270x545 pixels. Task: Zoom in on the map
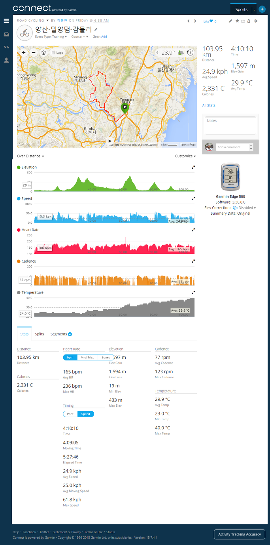(24, 53)
